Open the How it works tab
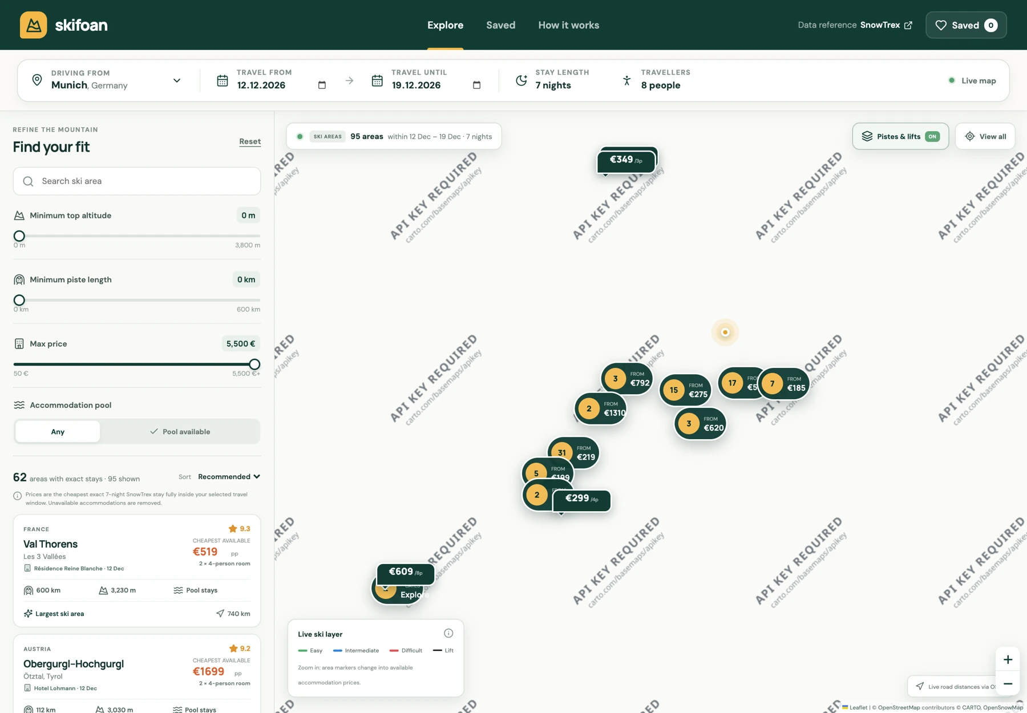Image resolution: width=1027 pixels, height=713 pixels. click(x=568, y=25)
